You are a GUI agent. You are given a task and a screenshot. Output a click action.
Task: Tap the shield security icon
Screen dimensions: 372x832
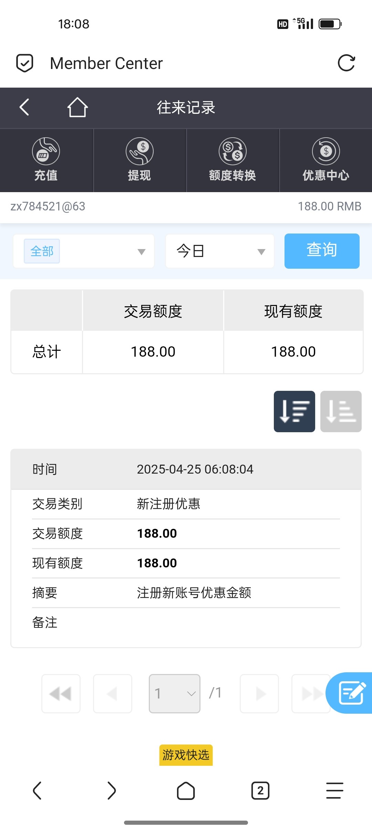click(x=25, y=63)
